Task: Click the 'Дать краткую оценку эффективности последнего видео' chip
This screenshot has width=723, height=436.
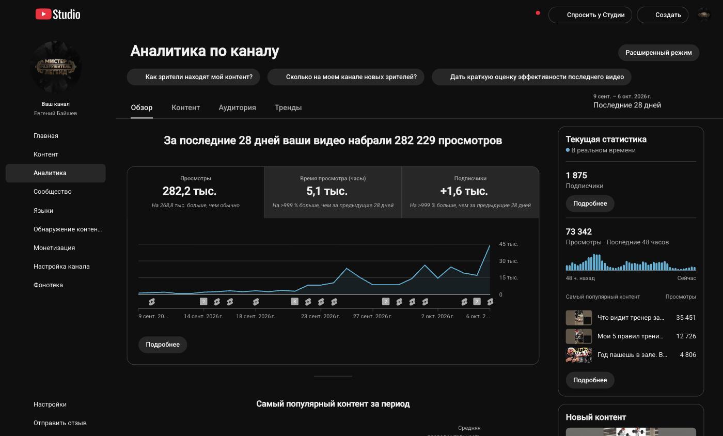Action: click(531, 77)
